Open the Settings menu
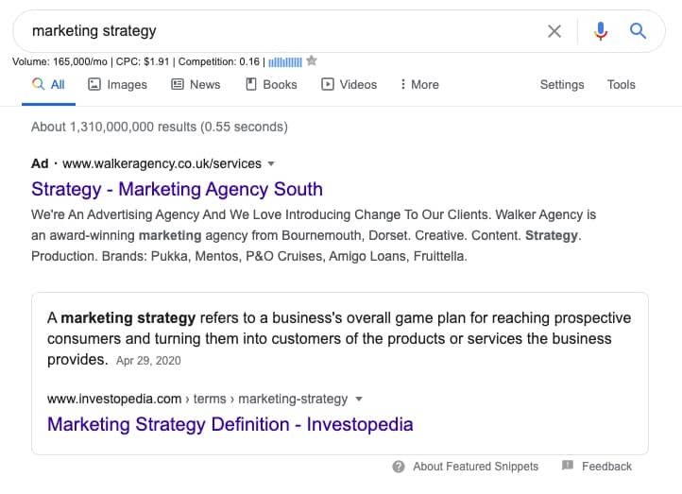682x494 pixels. pyautogui.click(x=562, y=84)
